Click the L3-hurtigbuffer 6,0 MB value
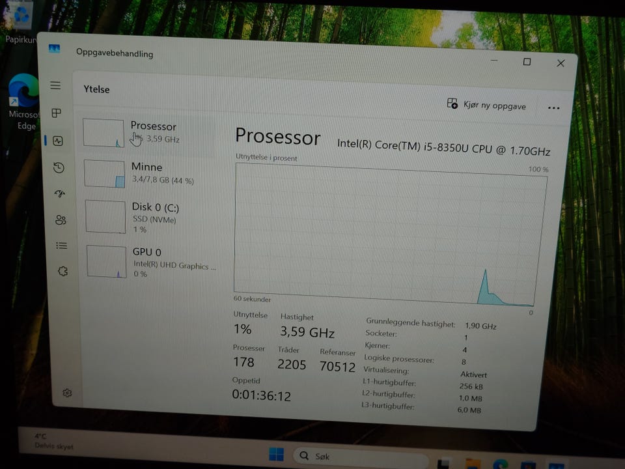The height and width of the screenshot is (469, 625). click(x=469, y=410)
